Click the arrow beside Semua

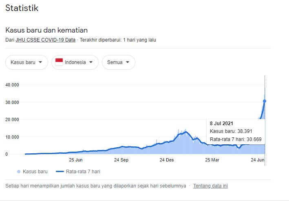click(128, 62)
